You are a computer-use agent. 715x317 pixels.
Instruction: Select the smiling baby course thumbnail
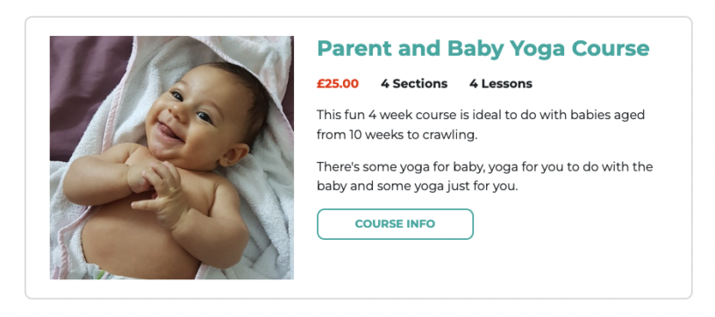[171, 158]
